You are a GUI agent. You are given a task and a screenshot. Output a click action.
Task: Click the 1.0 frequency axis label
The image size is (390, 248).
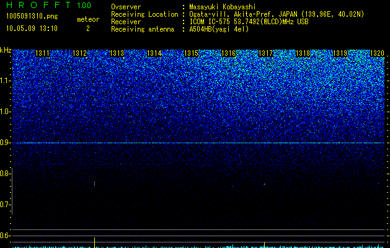coord(5,112)
